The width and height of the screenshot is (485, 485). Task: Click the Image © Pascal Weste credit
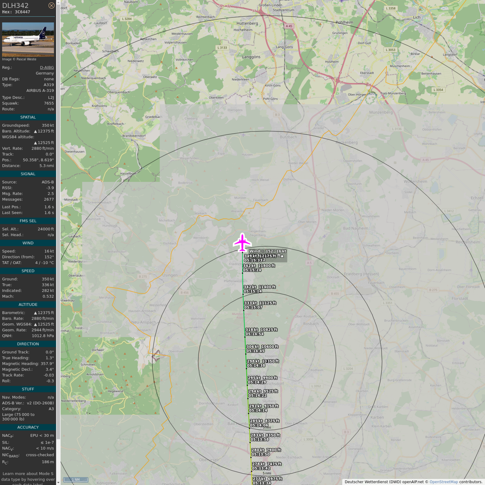19,59
